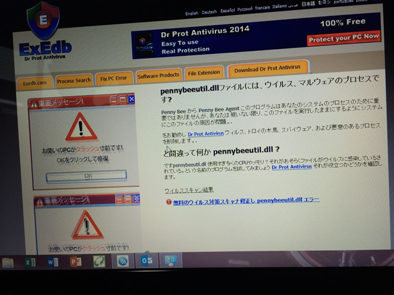Click OK in the first warning popup
Viewport: 394px width, 295px height.
(x=86, y=176)
